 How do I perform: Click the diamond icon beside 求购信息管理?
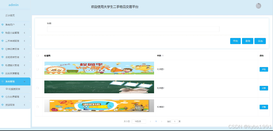coord(3,57)
